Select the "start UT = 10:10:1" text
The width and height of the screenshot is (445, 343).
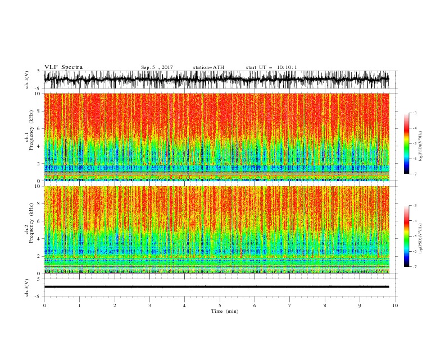click(x=271, y=67)
